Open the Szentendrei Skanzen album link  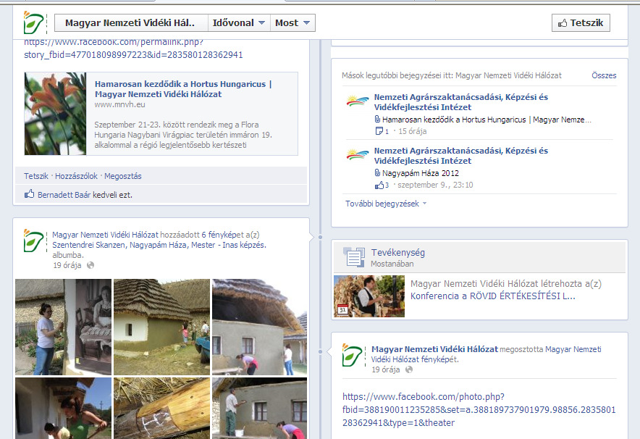pyautogui.click(x=159, y=245)
